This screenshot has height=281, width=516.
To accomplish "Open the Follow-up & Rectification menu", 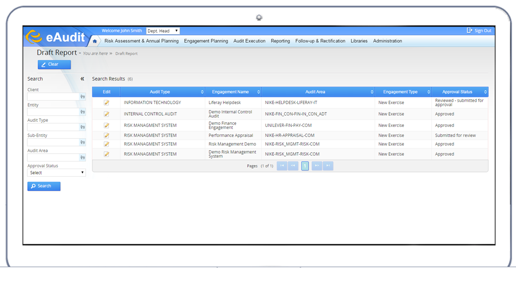I will (320, 41).
